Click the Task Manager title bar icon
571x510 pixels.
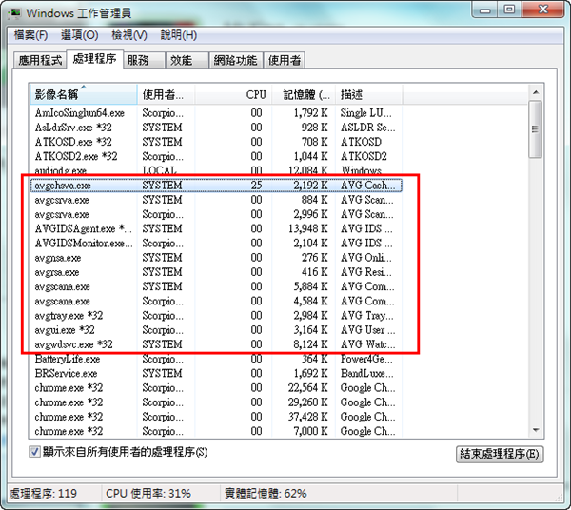(x=15, y=13)
